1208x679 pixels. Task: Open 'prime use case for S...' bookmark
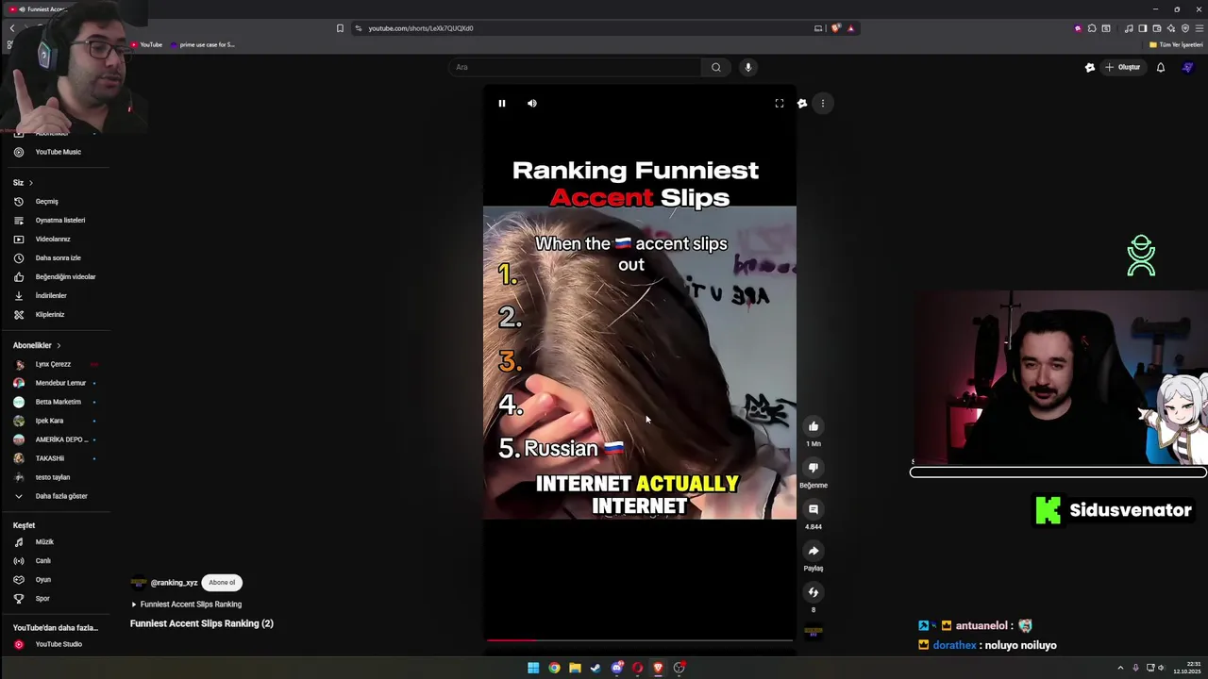pos(202,44)
